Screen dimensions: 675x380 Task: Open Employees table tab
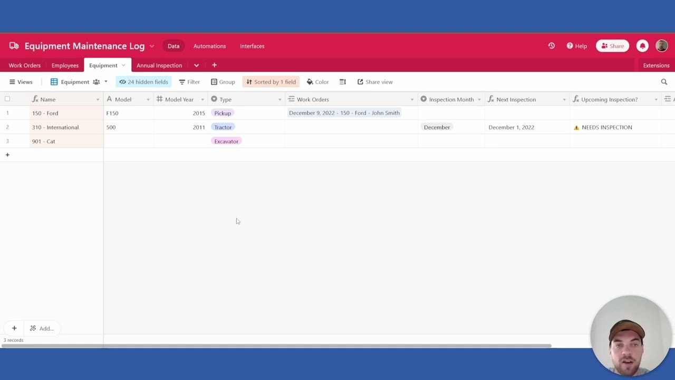click(x=65, y=65)
